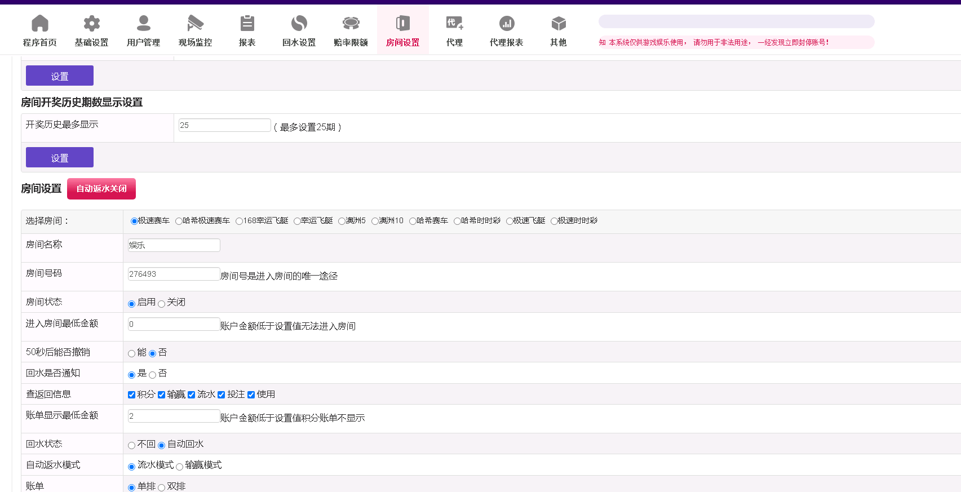This screenshot has height=492, width=961.
Task: Go to 用户管理 user icon
Action: point(143,24)
